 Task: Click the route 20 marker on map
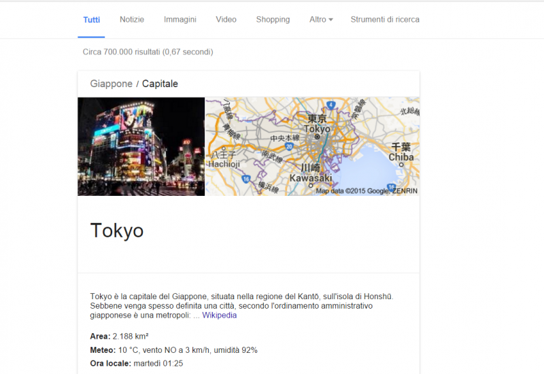(290, 147)
